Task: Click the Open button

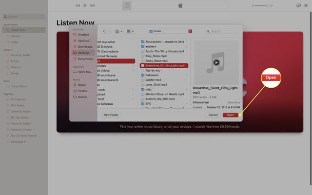Action: [x=231, y=115]
